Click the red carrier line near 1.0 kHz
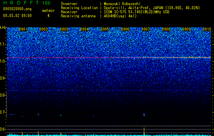This screenshot has height=136, width=214. (x=109, y=57)
